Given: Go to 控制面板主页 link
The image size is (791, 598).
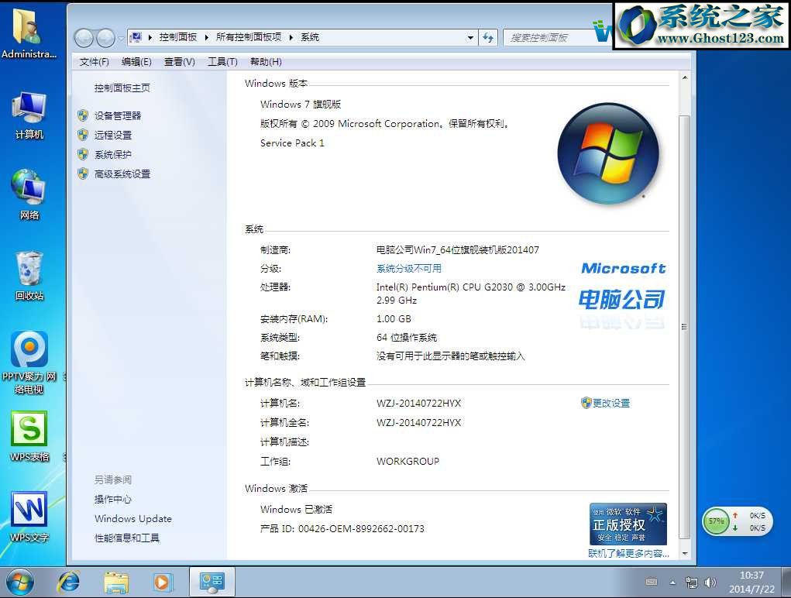Looking at the screenshot, I should point(122,88).
